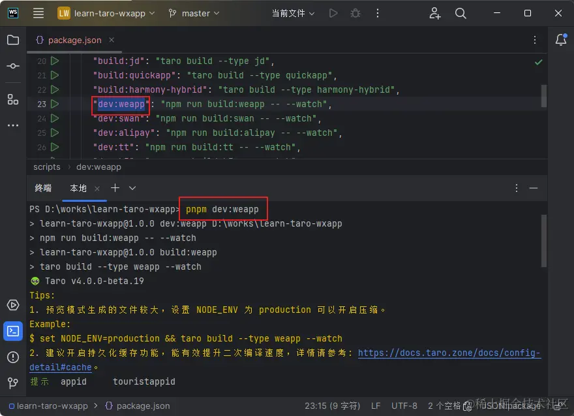Run dev:swan script gutter icon

point(55,118)
